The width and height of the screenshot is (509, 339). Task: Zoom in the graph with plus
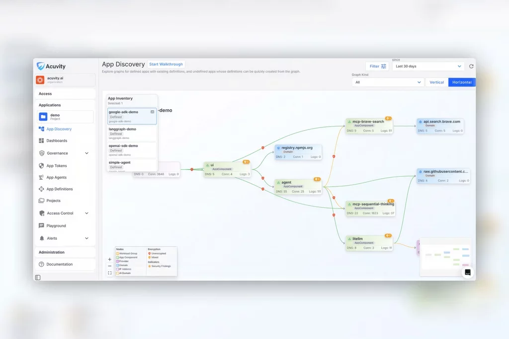point(110,259)
